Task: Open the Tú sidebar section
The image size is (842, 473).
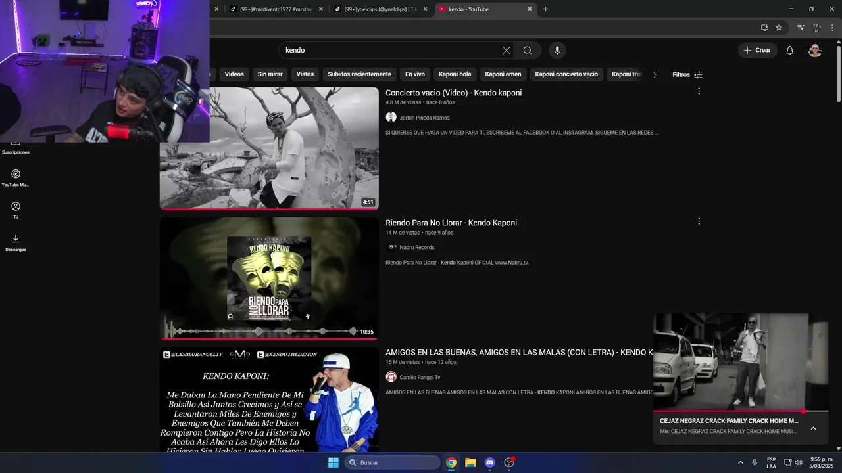Action: tap(16, 210)
